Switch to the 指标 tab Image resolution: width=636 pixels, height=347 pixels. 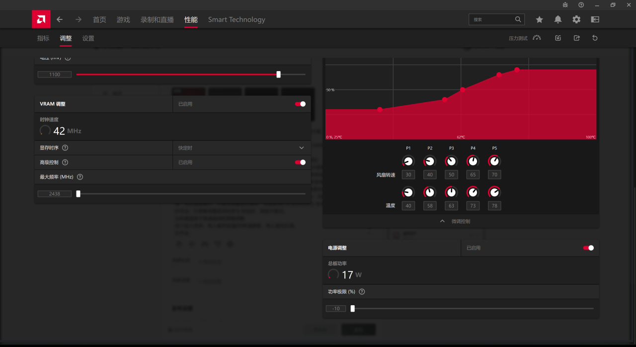[43, 38]
